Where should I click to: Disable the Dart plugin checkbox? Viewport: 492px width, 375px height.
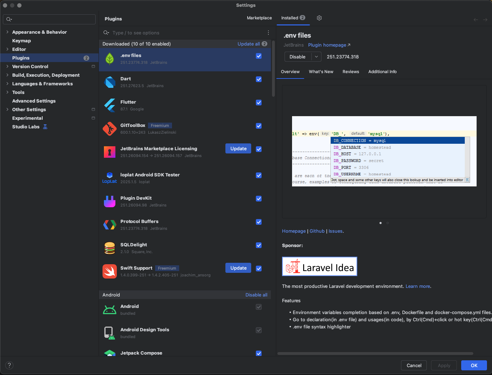259,79
